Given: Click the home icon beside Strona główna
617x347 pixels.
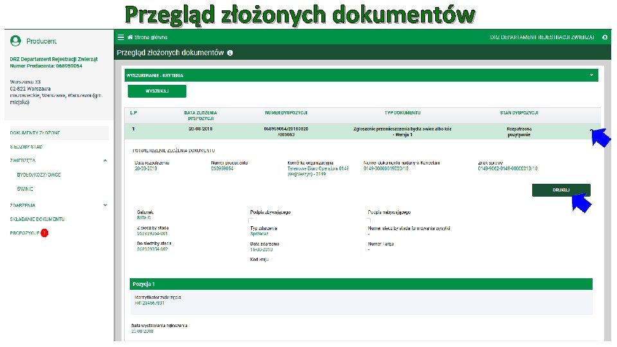Looking at the screenshot, I should click(130, 37).
